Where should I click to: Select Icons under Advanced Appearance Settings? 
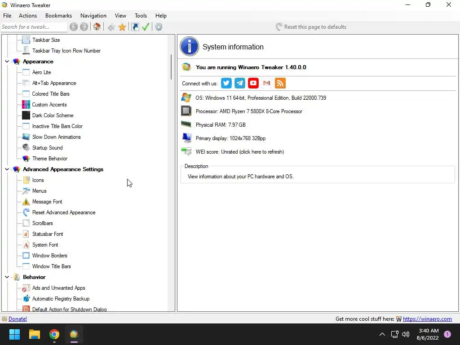coord(38,180)
